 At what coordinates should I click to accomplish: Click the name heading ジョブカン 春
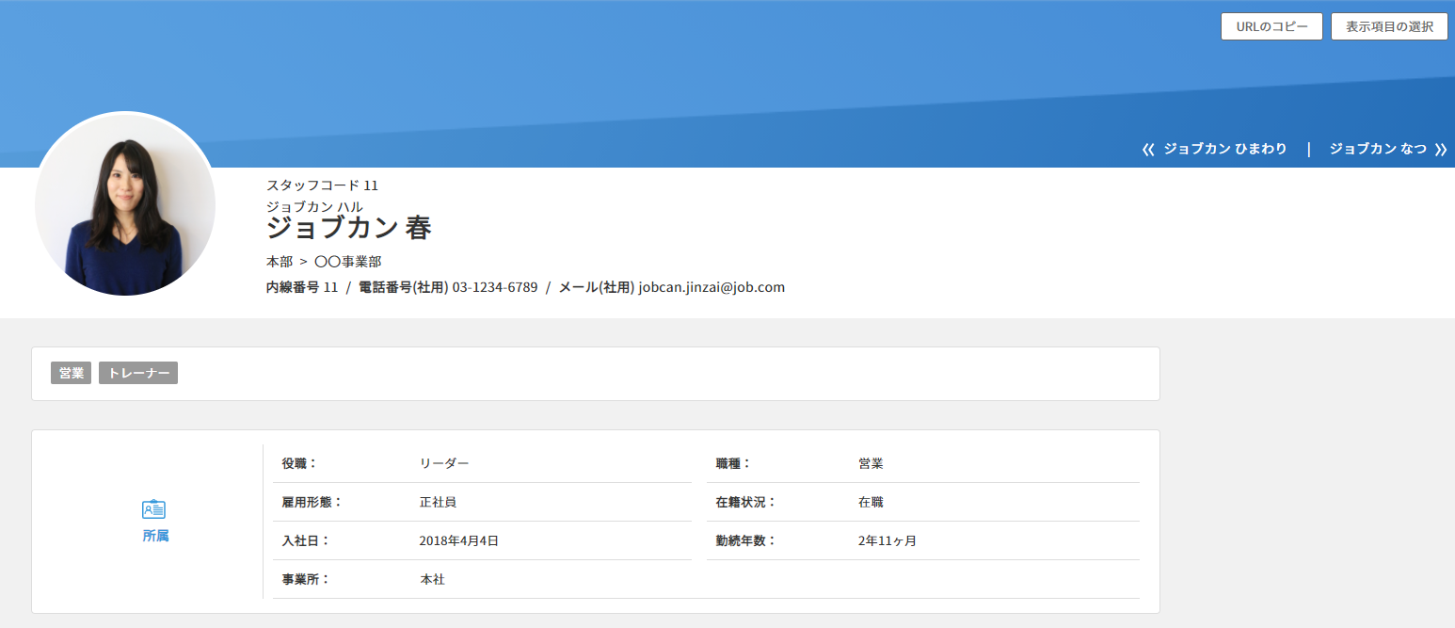tap(348, 228)
